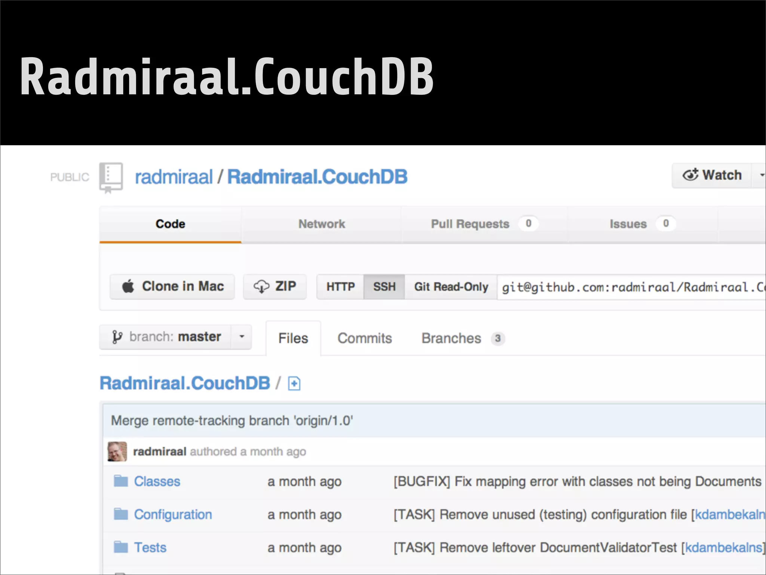
Task: Open the branch: master selector
Action: pyautogui.click(x=166, y=337)
